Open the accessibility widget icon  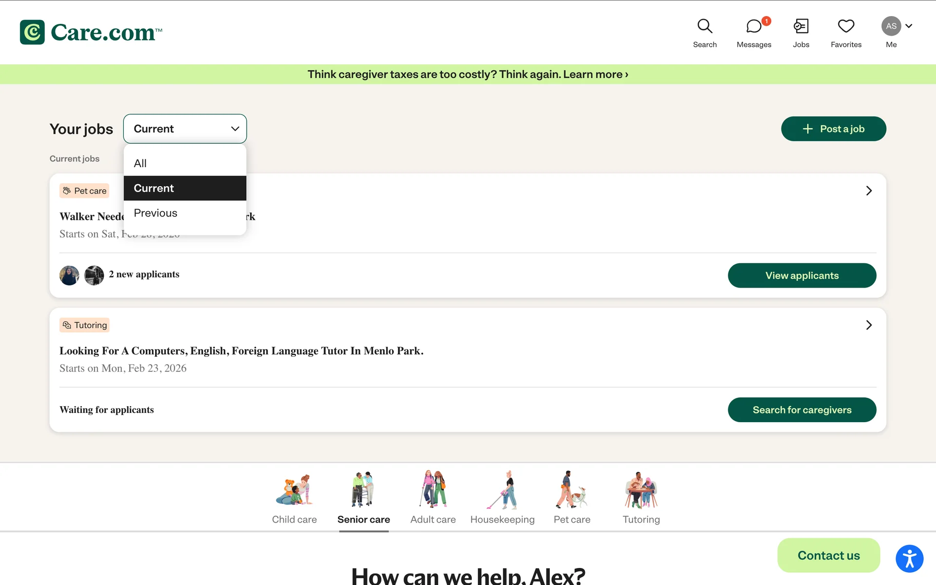(909, 558)
